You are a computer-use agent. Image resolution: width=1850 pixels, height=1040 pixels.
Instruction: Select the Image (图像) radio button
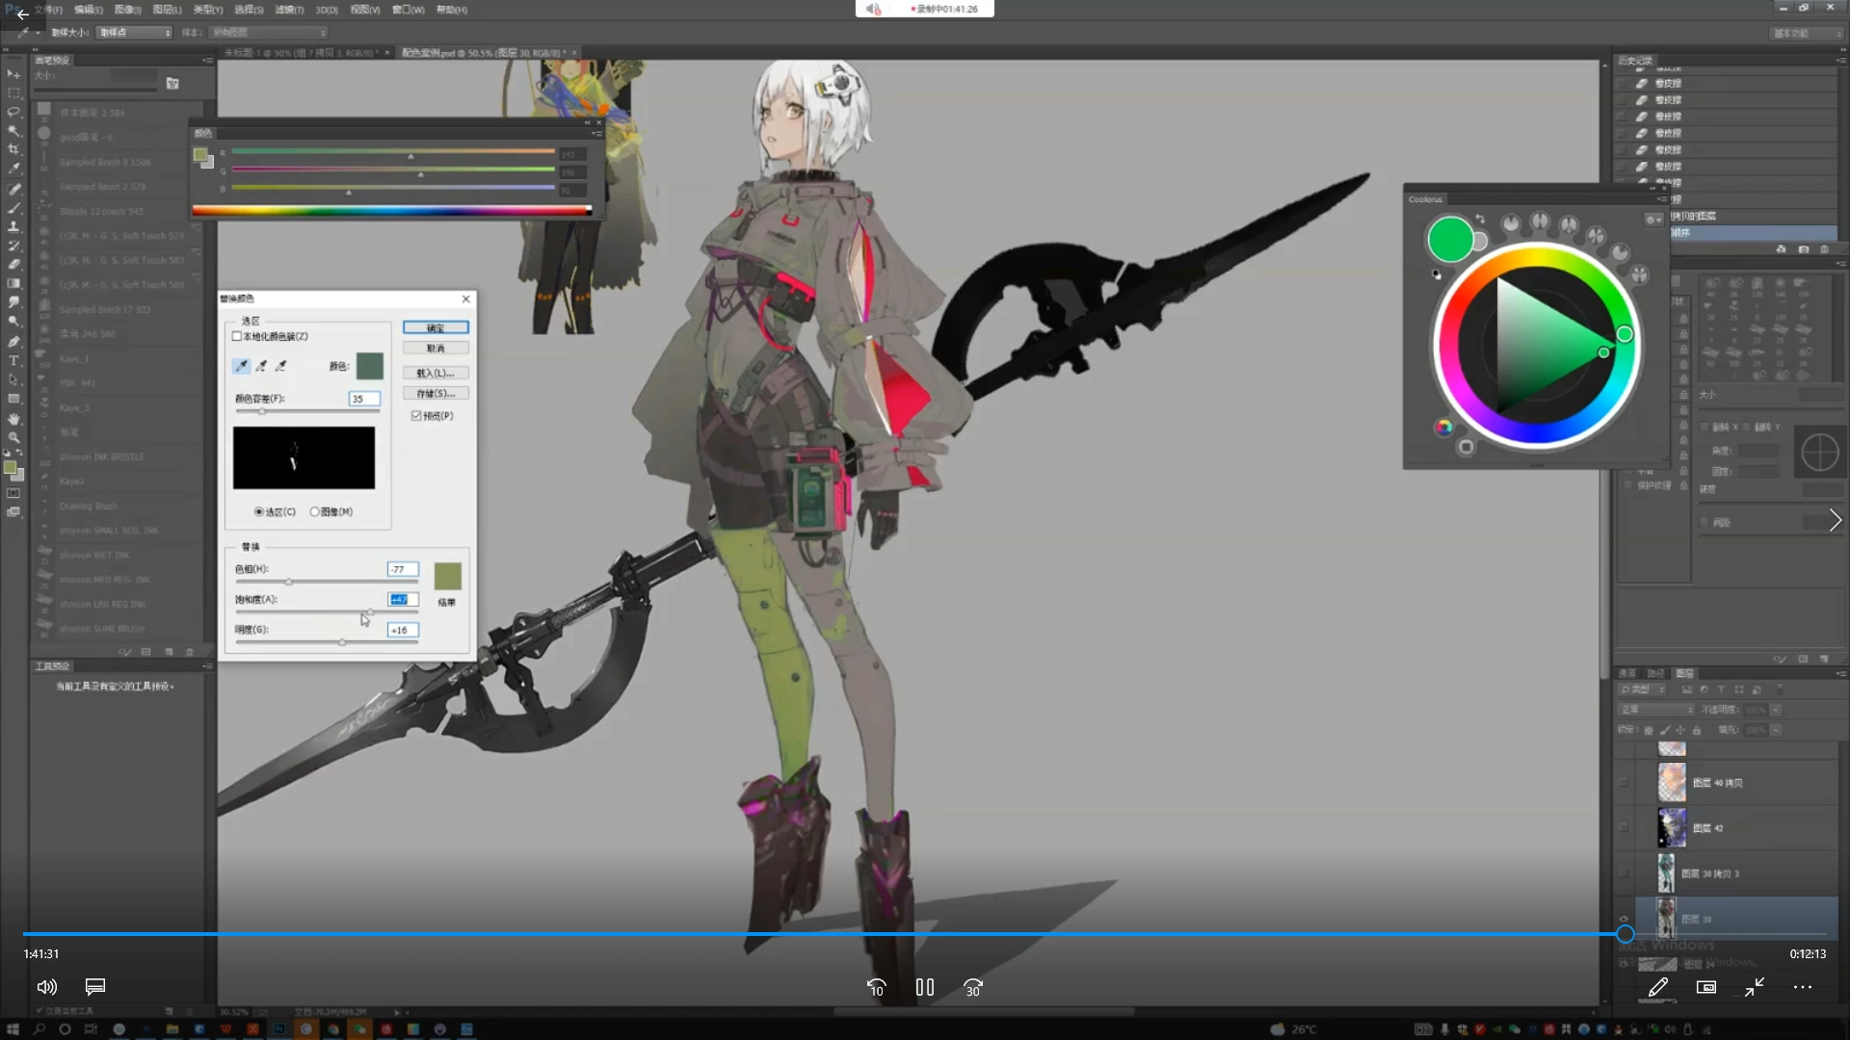pos(314,511)
